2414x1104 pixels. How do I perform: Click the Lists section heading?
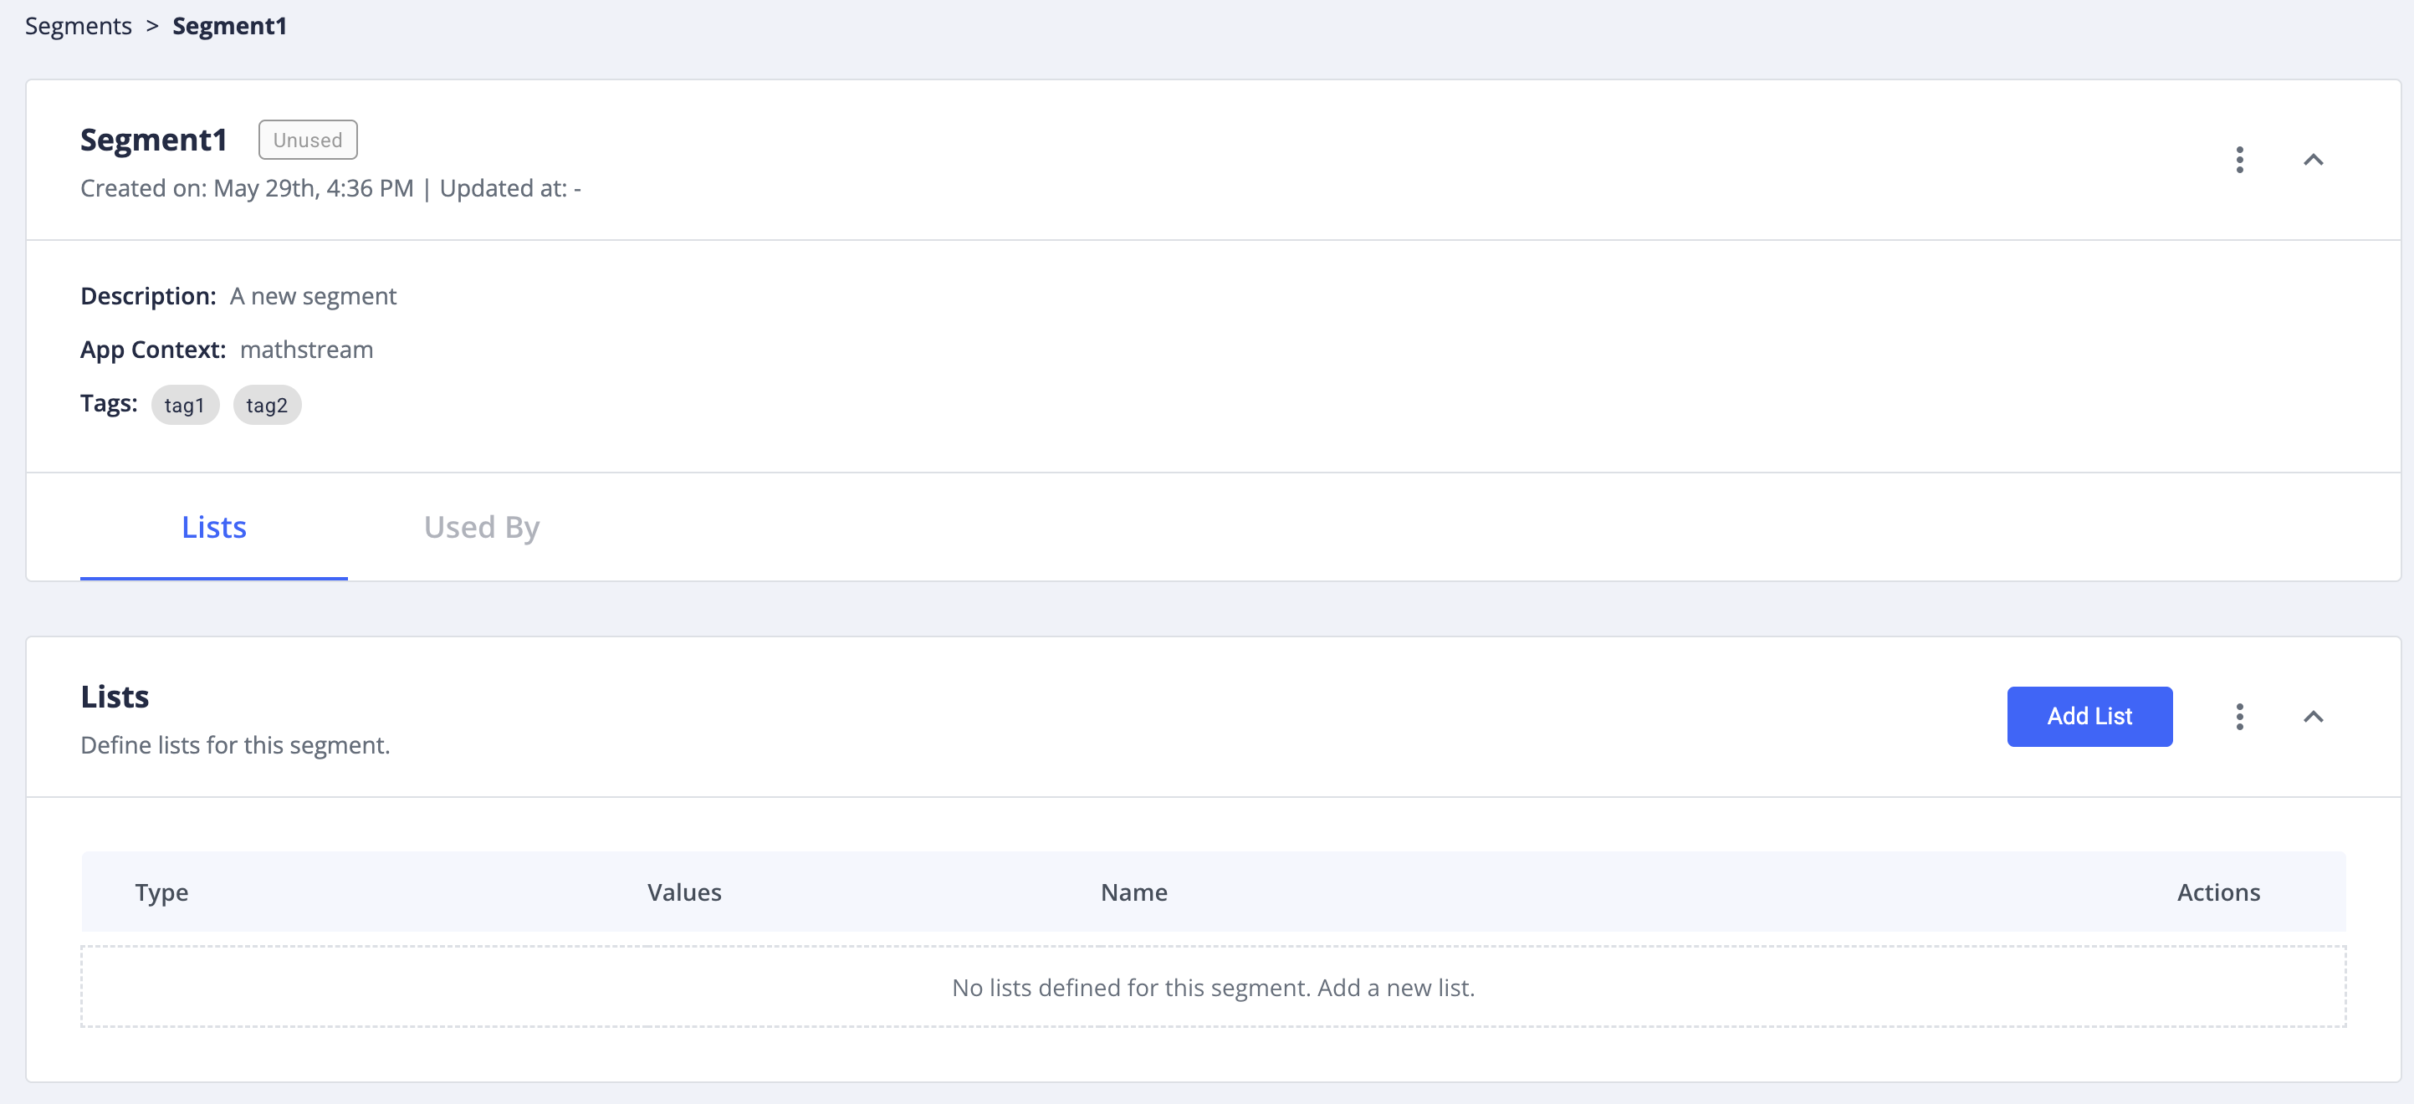point(115,697)
